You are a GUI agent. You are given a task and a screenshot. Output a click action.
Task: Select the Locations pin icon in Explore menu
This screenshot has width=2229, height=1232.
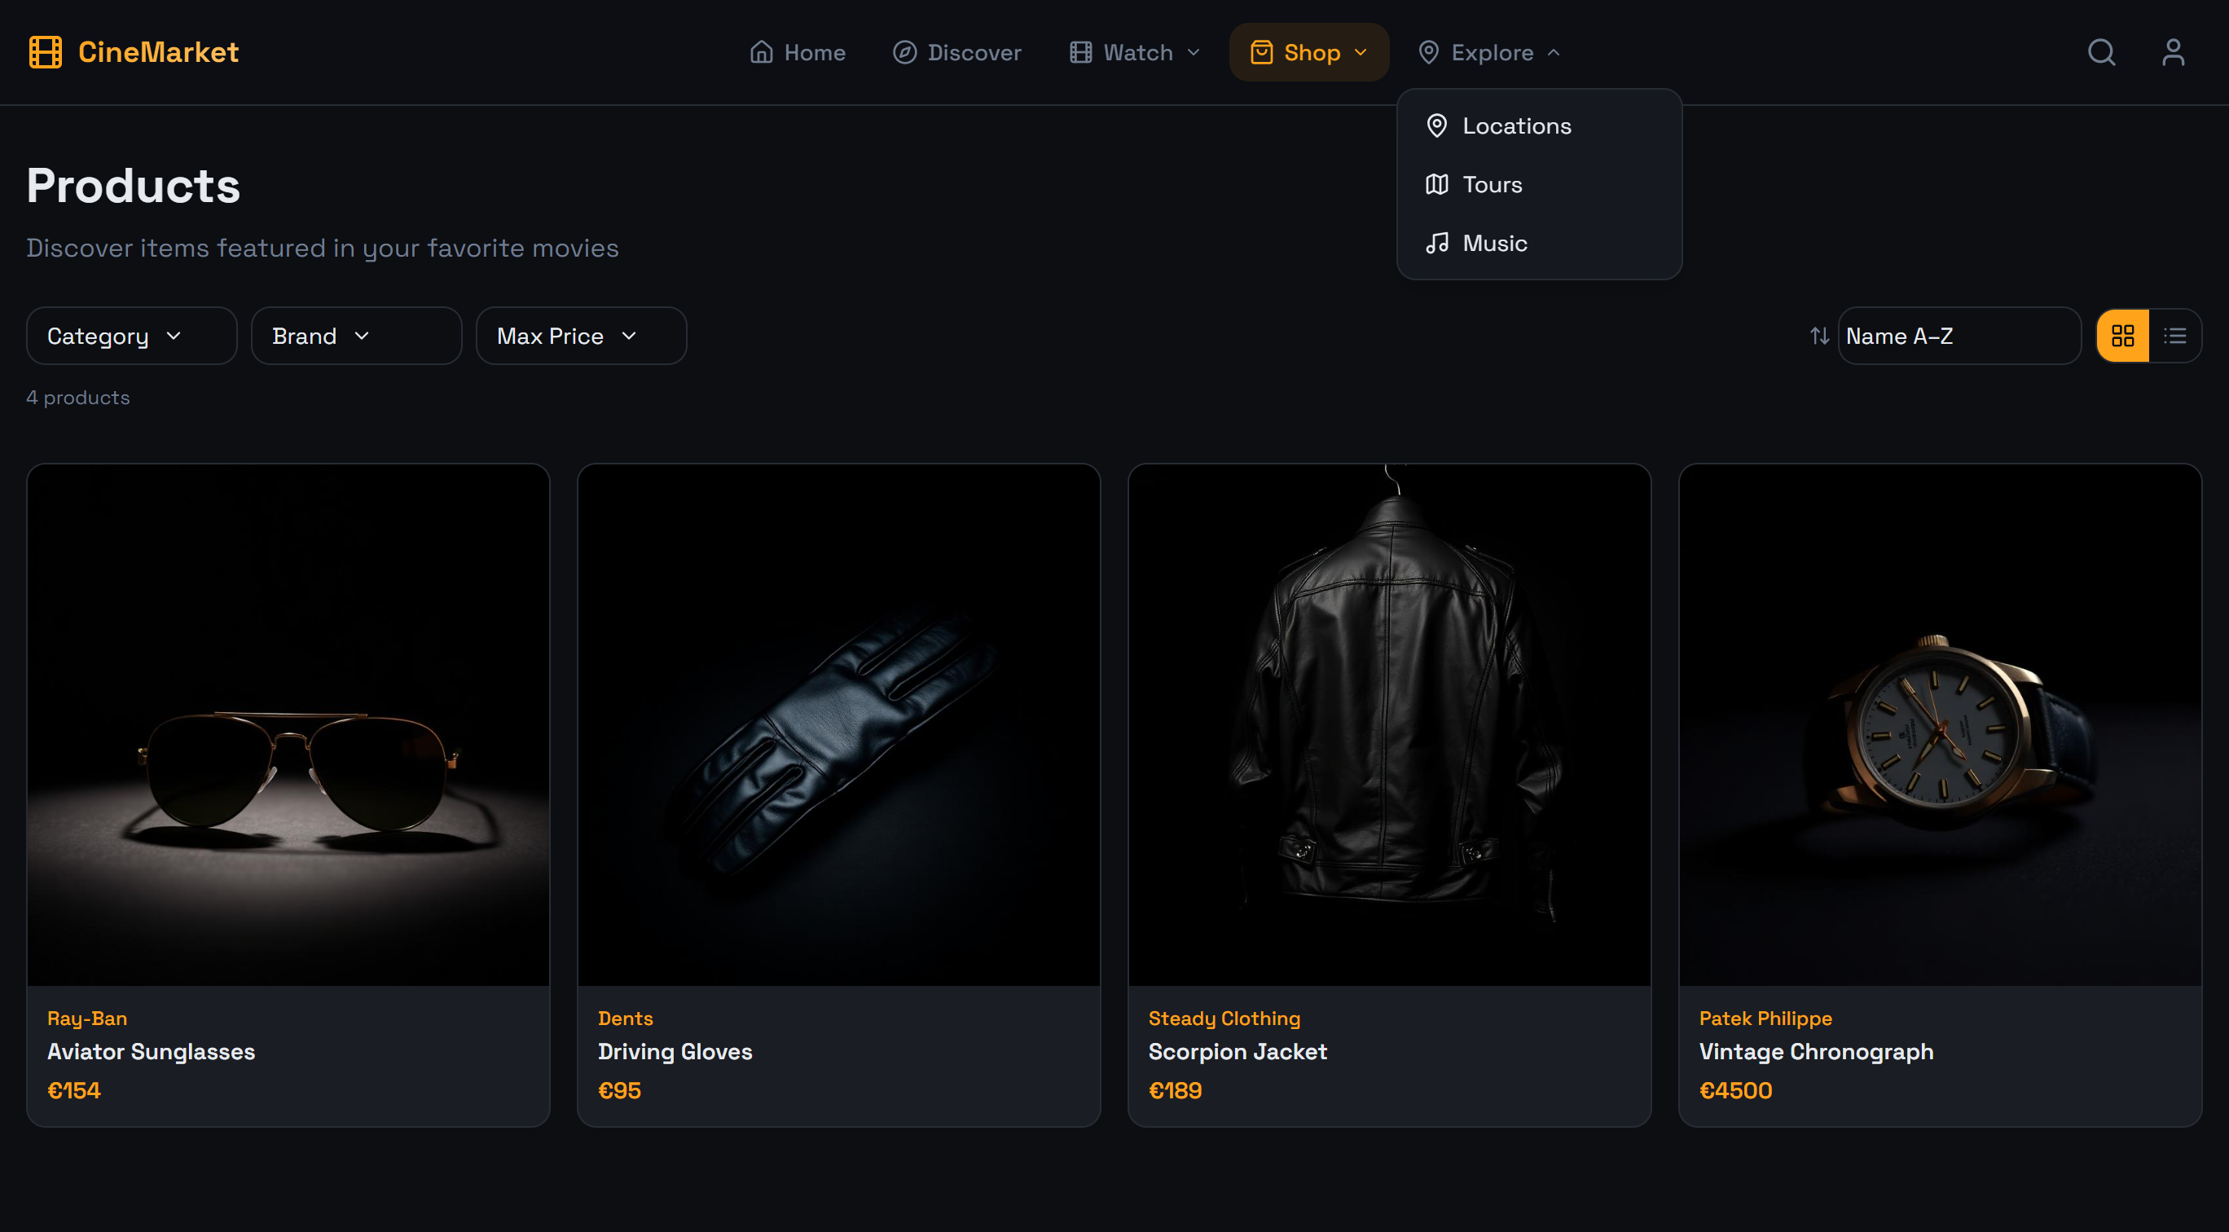1436,125
